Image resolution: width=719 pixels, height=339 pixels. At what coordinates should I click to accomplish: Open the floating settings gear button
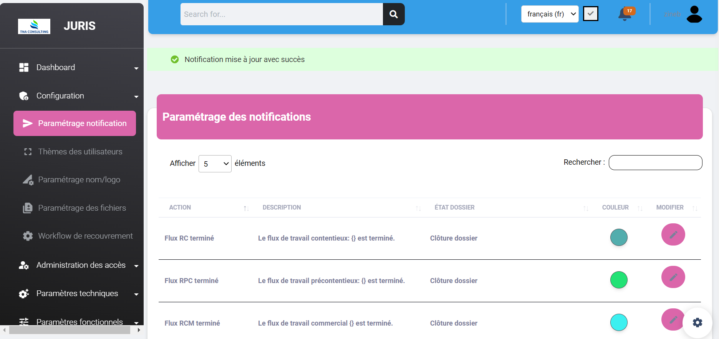click(x=697, y=323)
